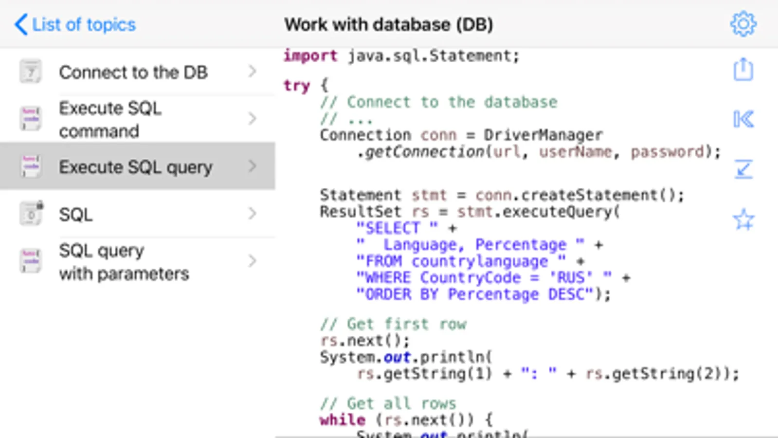Screen dimensions: 778x438
Task: Expand Connect to the DB chevron
Action: point(252,72)
